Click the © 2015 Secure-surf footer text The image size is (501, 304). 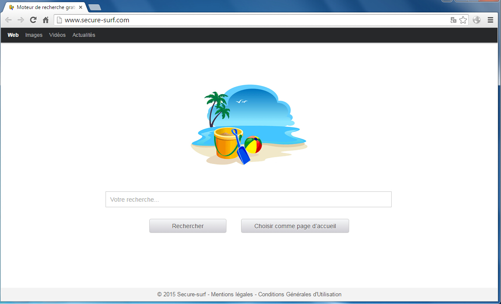click(x=181, y=295)
